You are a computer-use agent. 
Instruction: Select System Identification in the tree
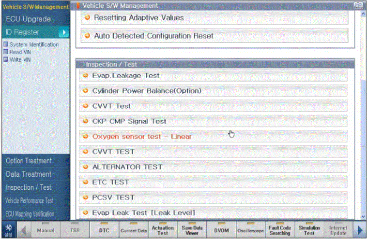(33, 44)
